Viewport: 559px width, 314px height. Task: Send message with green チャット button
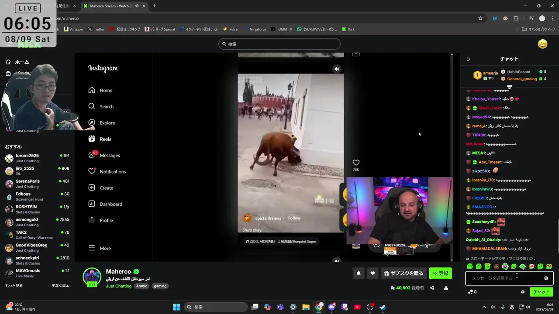click(x=541, y=292)
